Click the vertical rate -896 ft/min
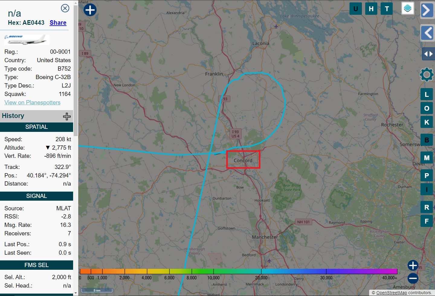This screenshot has height=296, width=435. 57,156
